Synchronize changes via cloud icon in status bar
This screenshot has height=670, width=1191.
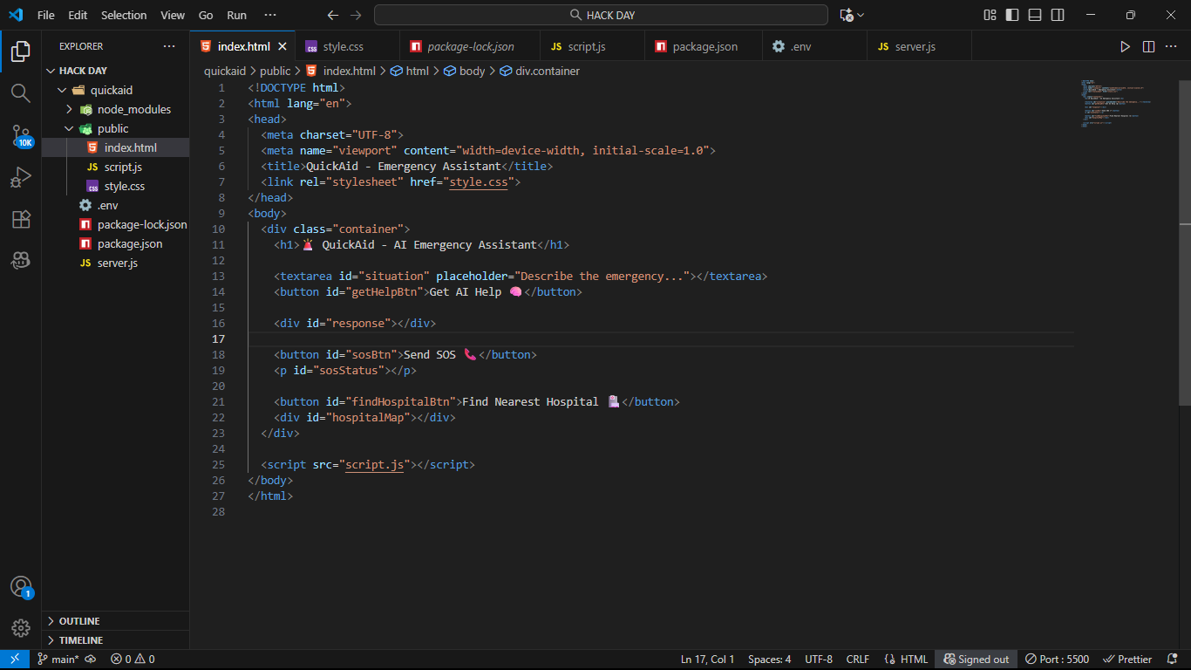click(91, 660)
